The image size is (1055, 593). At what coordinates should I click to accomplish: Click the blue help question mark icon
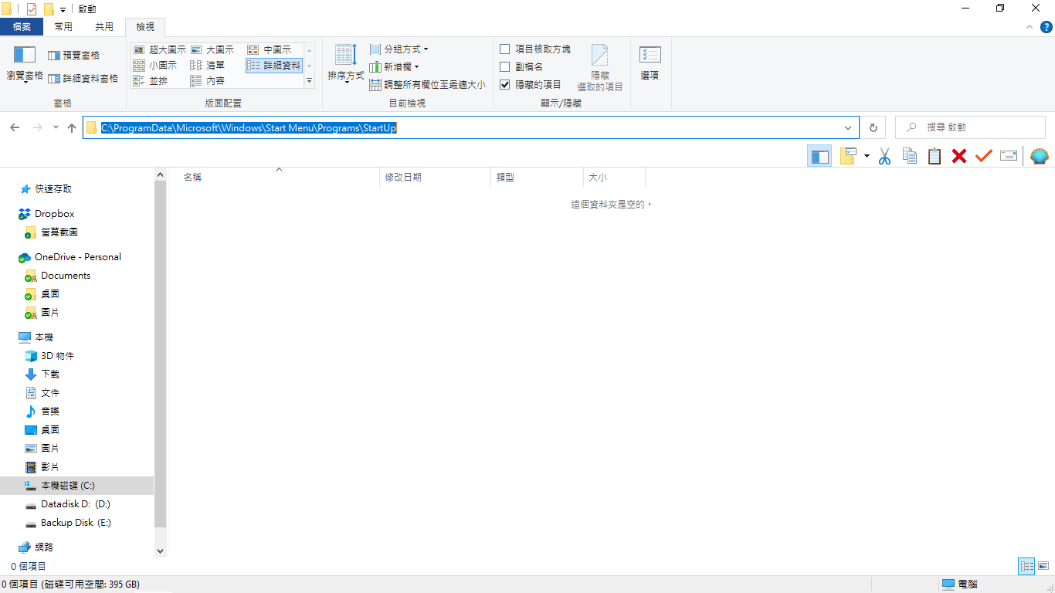pyautogui.click(x=1046, y=27)
